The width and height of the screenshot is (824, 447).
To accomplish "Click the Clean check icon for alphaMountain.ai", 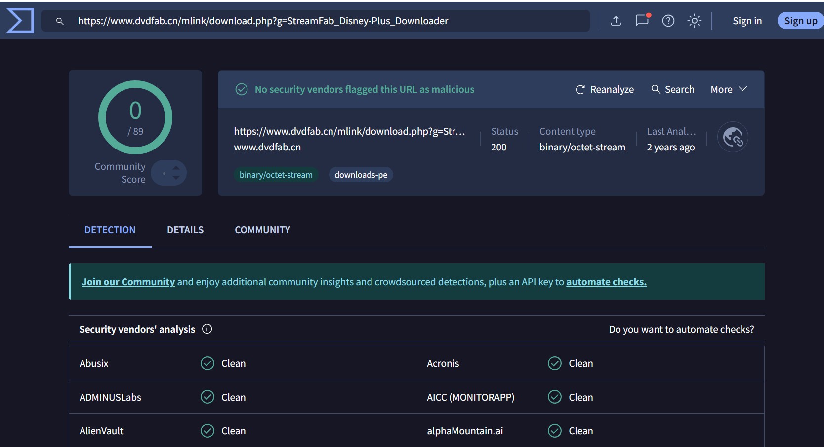I will (555, 431).
